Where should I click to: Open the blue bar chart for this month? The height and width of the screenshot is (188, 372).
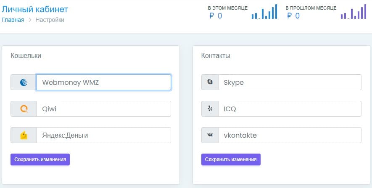(x=264, y=12)
